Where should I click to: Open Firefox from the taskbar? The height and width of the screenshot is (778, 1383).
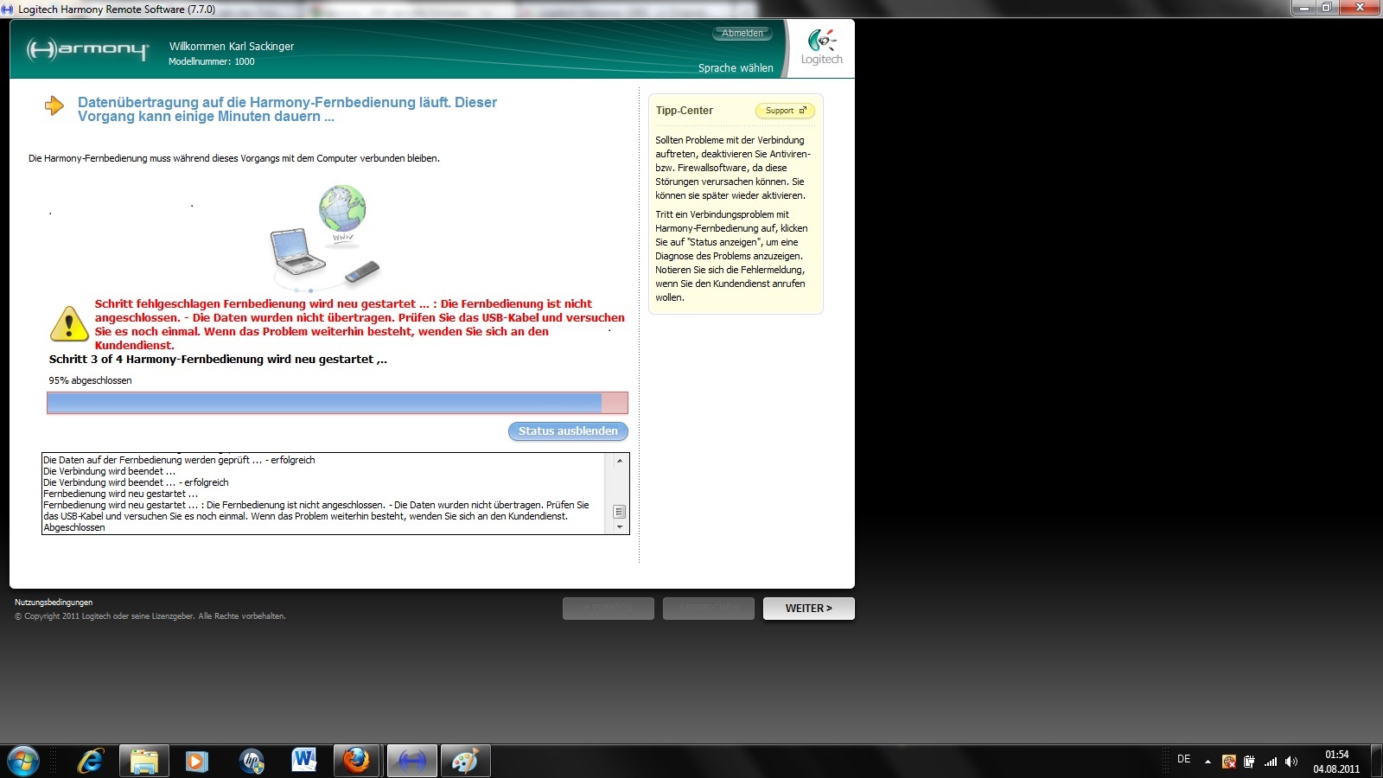(x=356, y=761)
